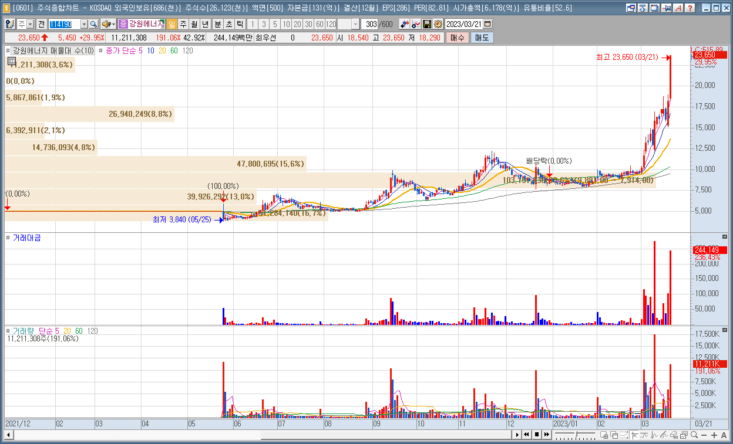Click the speaker alert icon in toolbar

[x=106, y=24]
